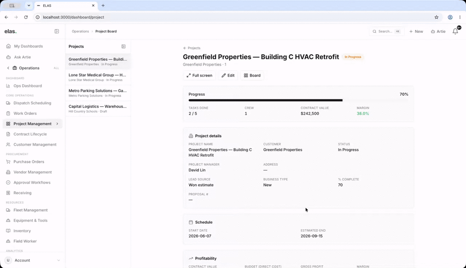This screenshot has height=268, width=466.
Task: Open Work Orders clipboard icon
Action: tap(8, 113)
